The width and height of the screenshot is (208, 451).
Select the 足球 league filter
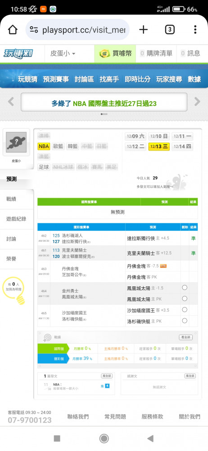[44, 167]
